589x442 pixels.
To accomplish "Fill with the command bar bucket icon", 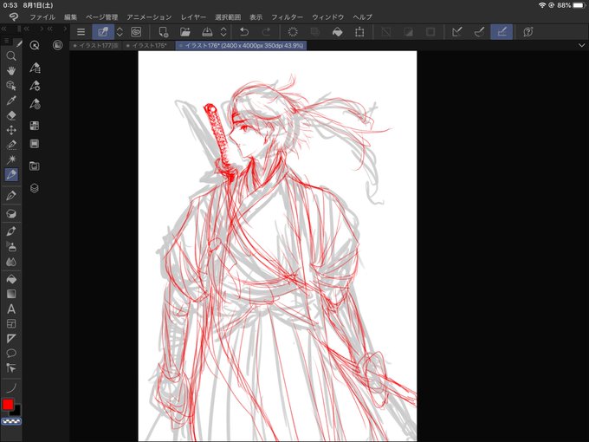I will click(x=337, y=32).
